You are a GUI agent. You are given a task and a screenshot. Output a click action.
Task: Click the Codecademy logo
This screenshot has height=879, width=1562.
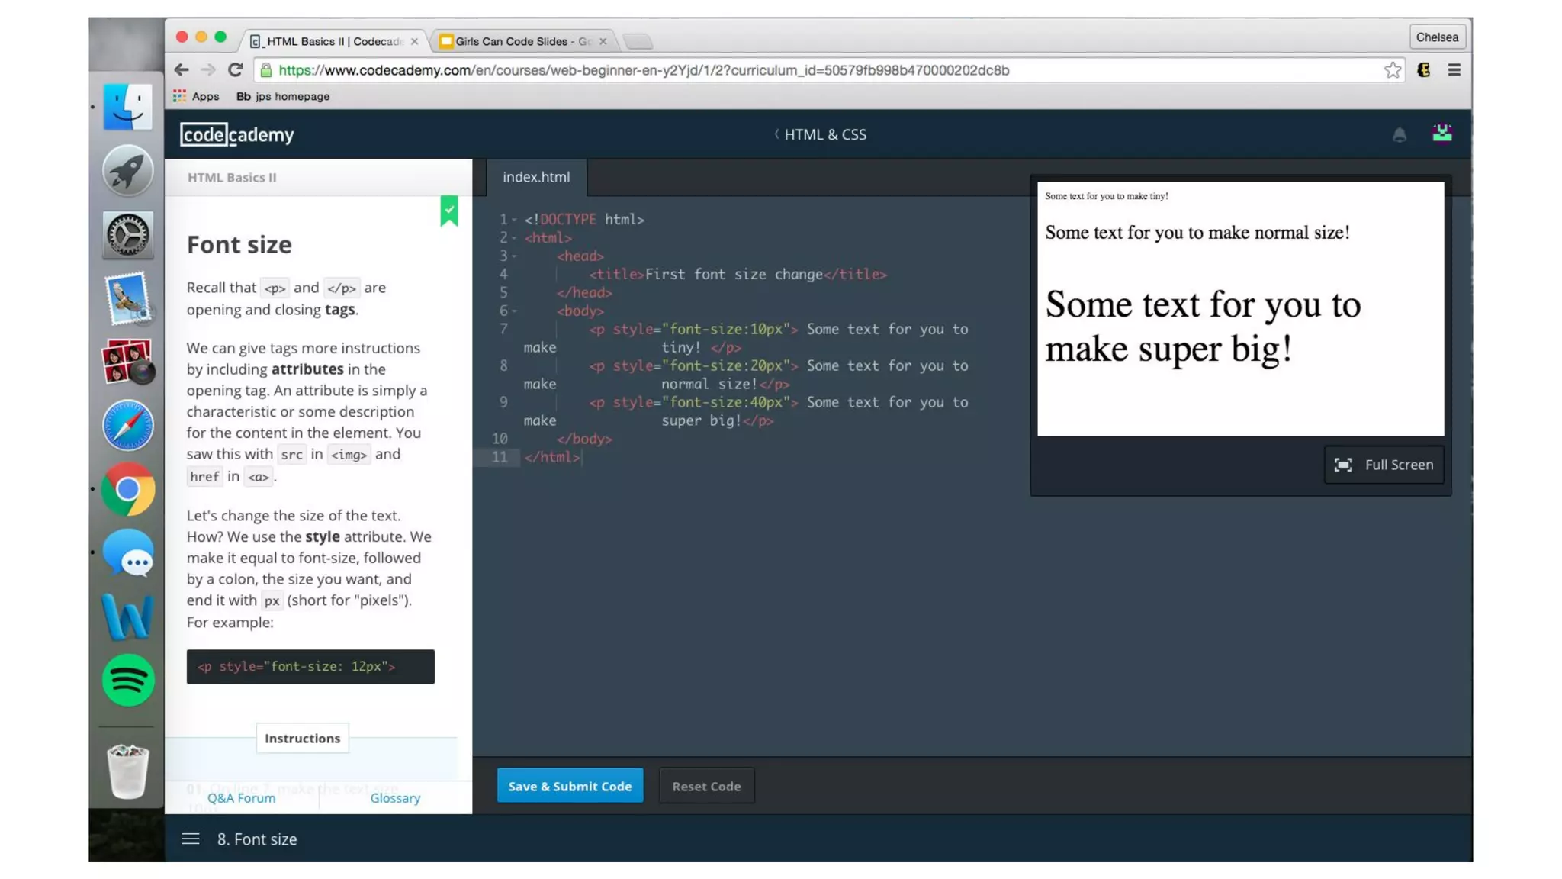click(237, 134)
